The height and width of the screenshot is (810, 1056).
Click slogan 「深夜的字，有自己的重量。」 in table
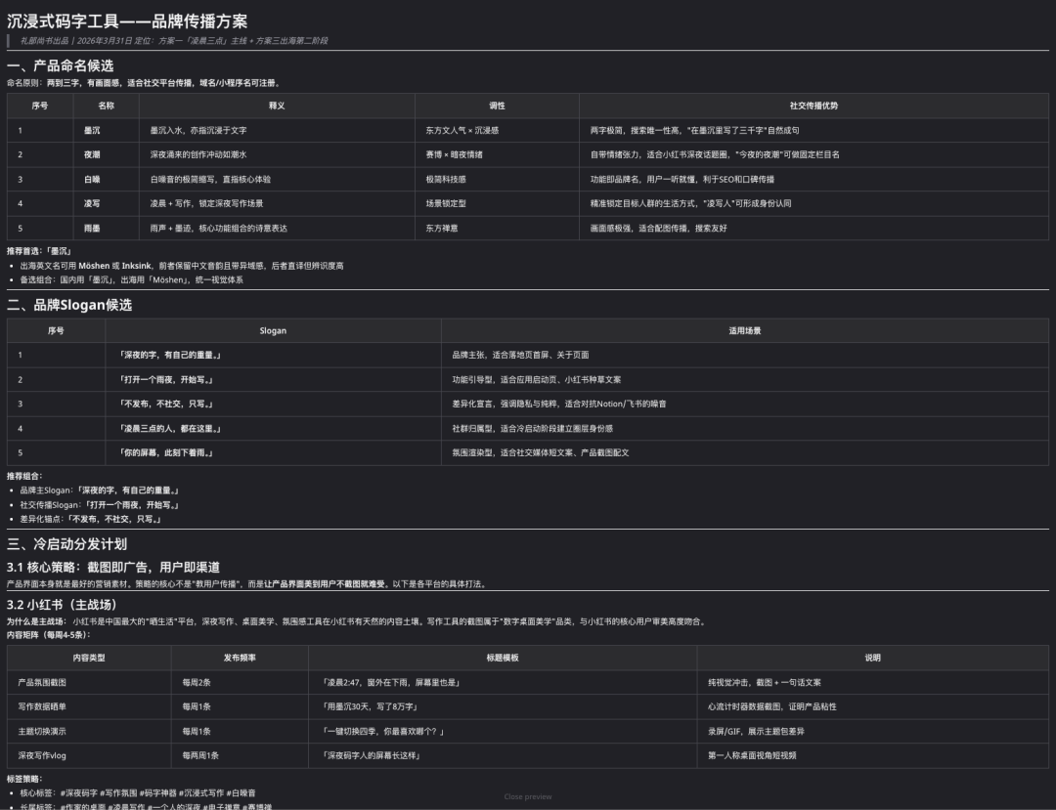[170, 355]
